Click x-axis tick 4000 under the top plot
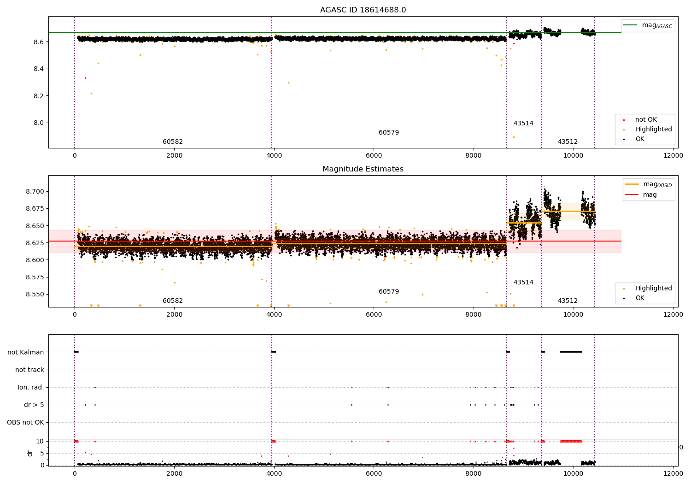This screenshot has width=691, height=484. (274, 155)
